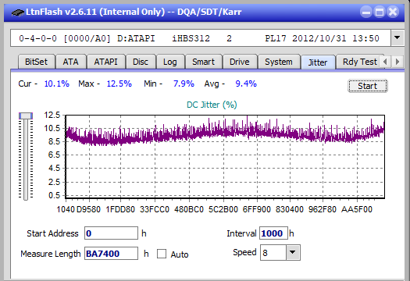Click the Cur jitter value 10.1%

click(57, 84)
